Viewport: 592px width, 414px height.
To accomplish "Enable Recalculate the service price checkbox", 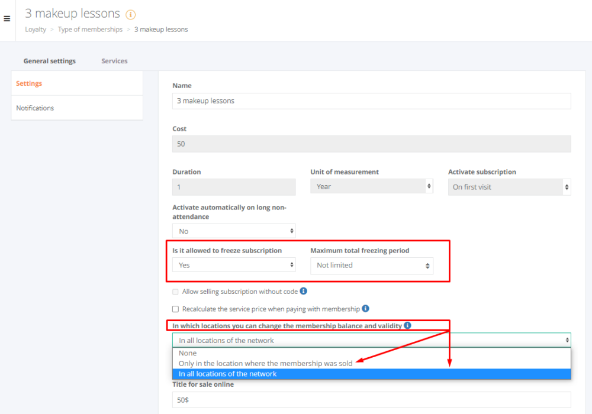I will (175, 309).
